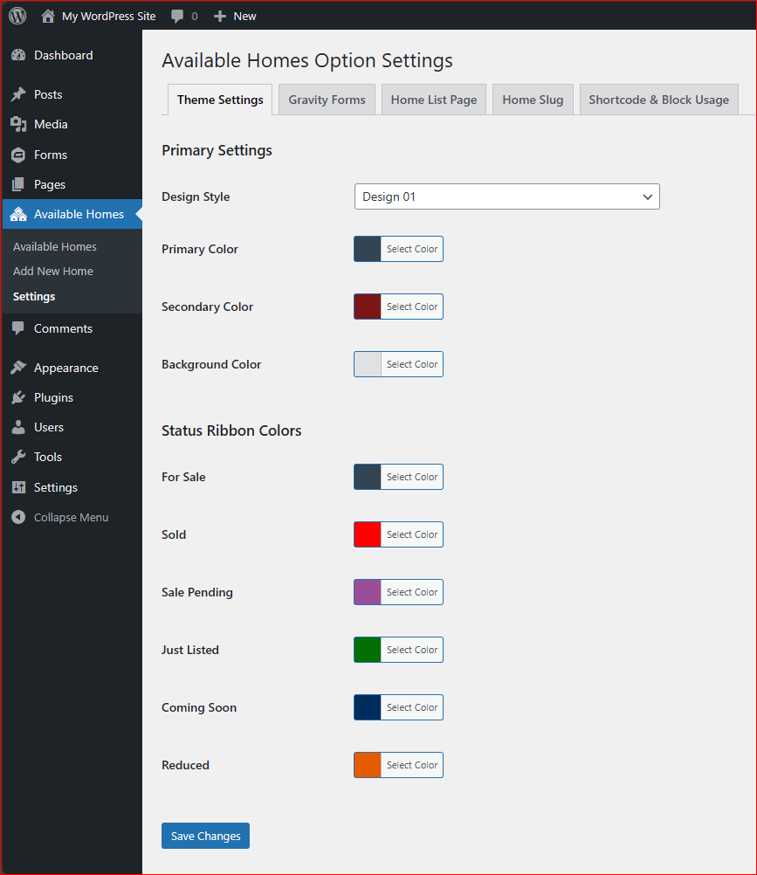This screenshot has height=875, width=757.
Task: Save Changes button
Action: pos(205,836)
